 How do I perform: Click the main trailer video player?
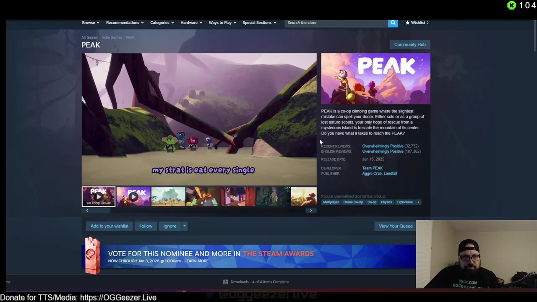[x=199, y=119]
